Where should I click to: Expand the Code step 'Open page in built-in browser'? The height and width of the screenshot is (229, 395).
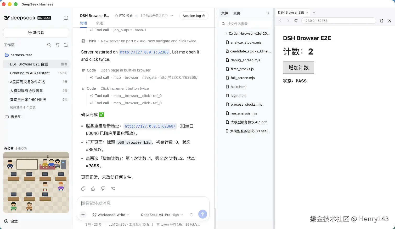point(116,70)
